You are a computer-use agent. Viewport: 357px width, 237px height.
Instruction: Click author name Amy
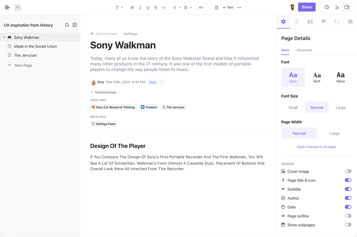pyautogui.click(x=100, y=82)
